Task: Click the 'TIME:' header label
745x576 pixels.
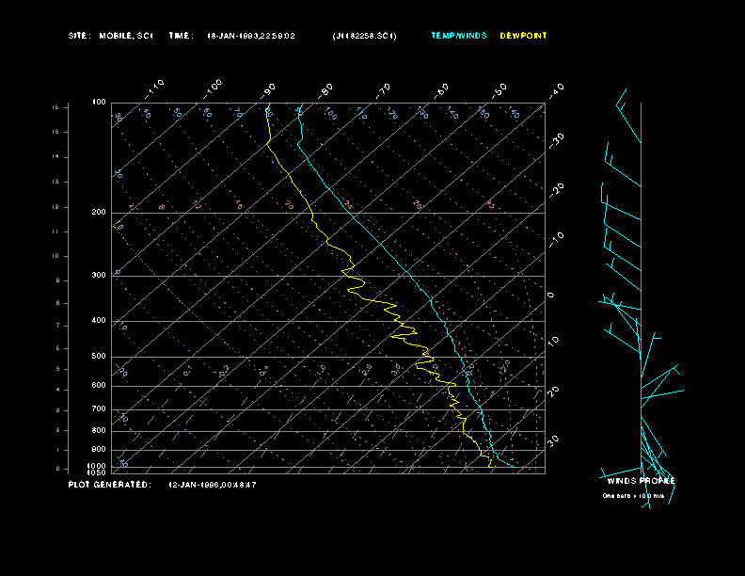Action: coord(181,36)
